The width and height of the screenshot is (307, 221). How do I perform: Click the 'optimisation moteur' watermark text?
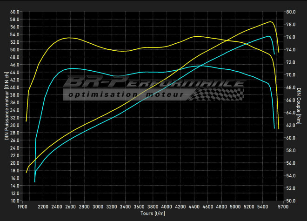(126, 95)
